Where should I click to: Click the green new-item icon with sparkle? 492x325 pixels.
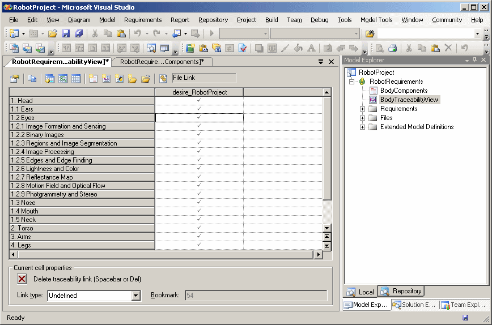[x=190, y=48]
